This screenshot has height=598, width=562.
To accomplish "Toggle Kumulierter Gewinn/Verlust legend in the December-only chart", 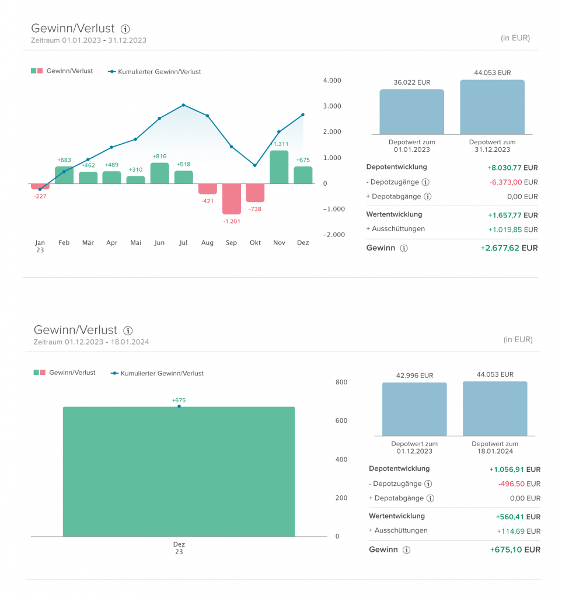I will click(x=158, y=373).
